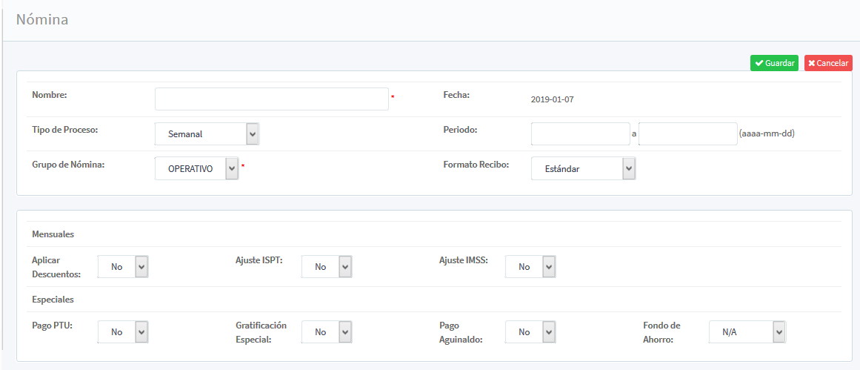Expand the Pago Aguinaldo dropdown
The image size is (860, 370).
(x=530, y=332)
